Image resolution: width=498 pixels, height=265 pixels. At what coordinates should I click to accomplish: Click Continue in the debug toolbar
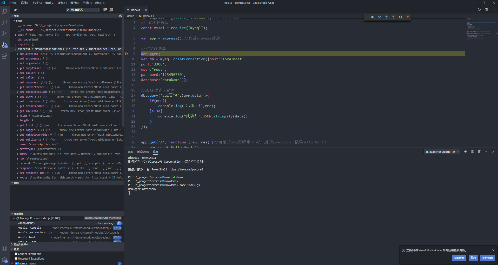[x=373, y=17]
